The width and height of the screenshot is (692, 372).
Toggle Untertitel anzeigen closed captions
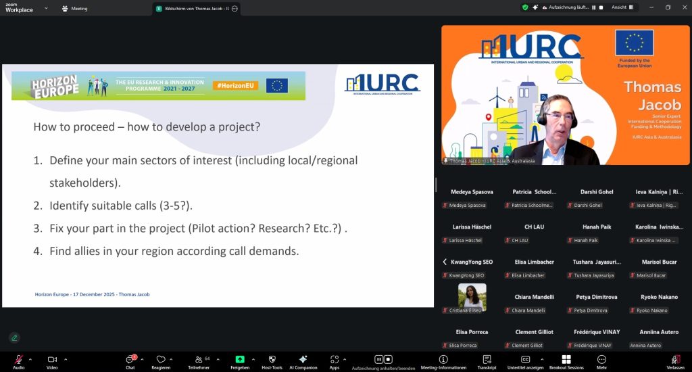[x=525, y=359]
